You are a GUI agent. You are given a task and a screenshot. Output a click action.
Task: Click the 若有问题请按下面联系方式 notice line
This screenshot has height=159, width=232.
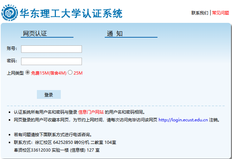(x=53, y=135)
